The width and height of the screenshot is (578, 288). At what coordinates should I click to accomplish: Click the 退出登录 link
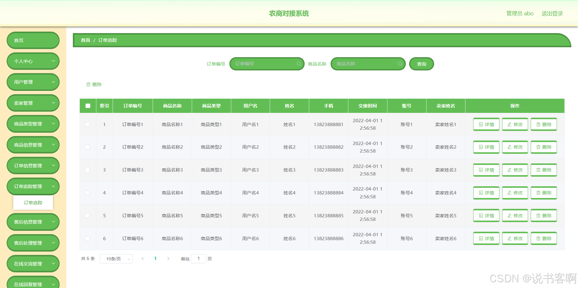tap(552, 14)
